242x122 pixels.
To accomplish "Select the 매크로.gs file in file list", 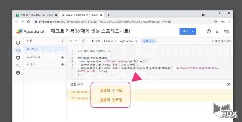I will [x=32, y=49].
